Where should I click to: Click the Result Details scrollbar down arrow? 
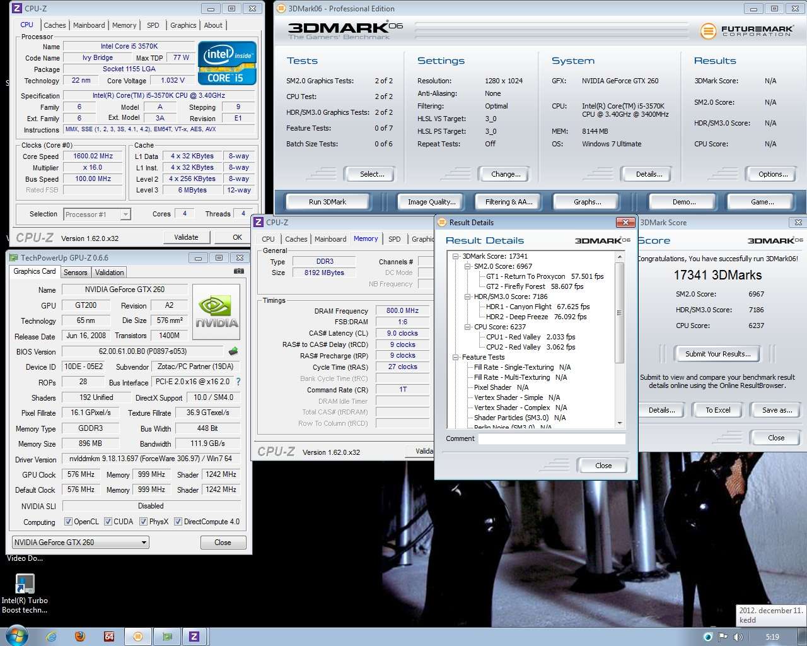(619, 423)
